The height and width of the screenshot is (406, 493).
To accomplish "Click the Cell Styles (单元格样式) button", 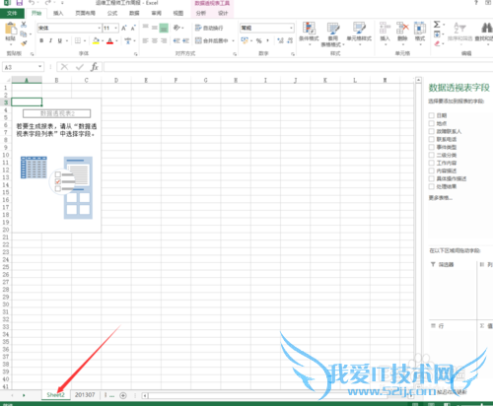I will pyautogui.click(x=359, y=32).
